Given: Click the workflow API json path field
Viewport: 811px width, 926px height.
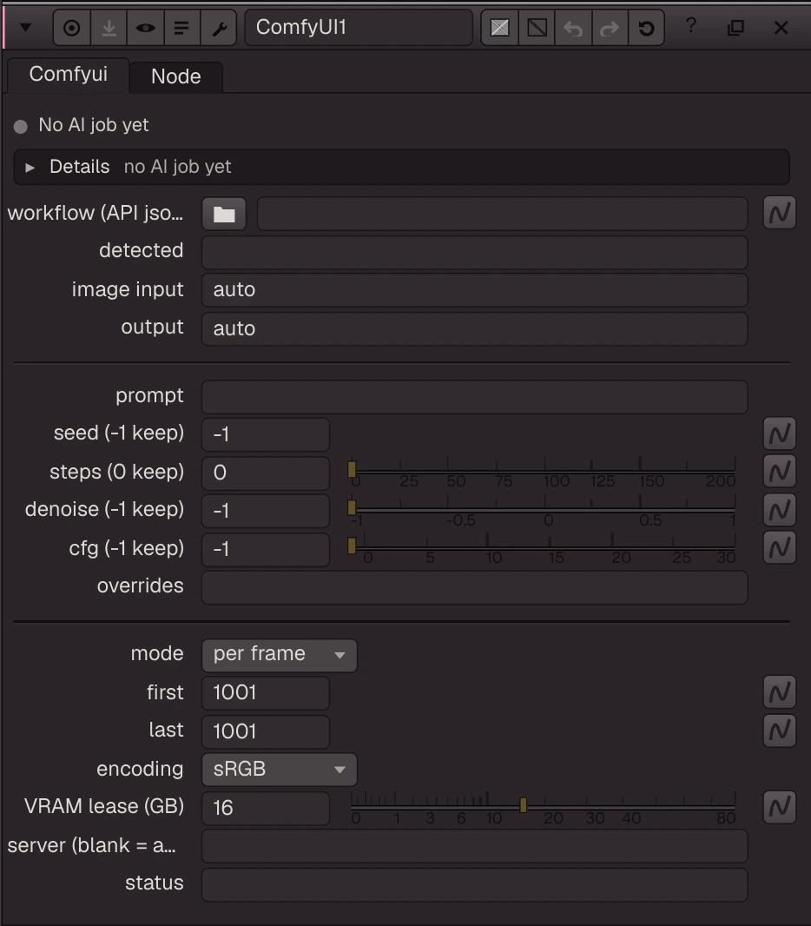Looking at the screenshot, I should [x=502, y=214].
